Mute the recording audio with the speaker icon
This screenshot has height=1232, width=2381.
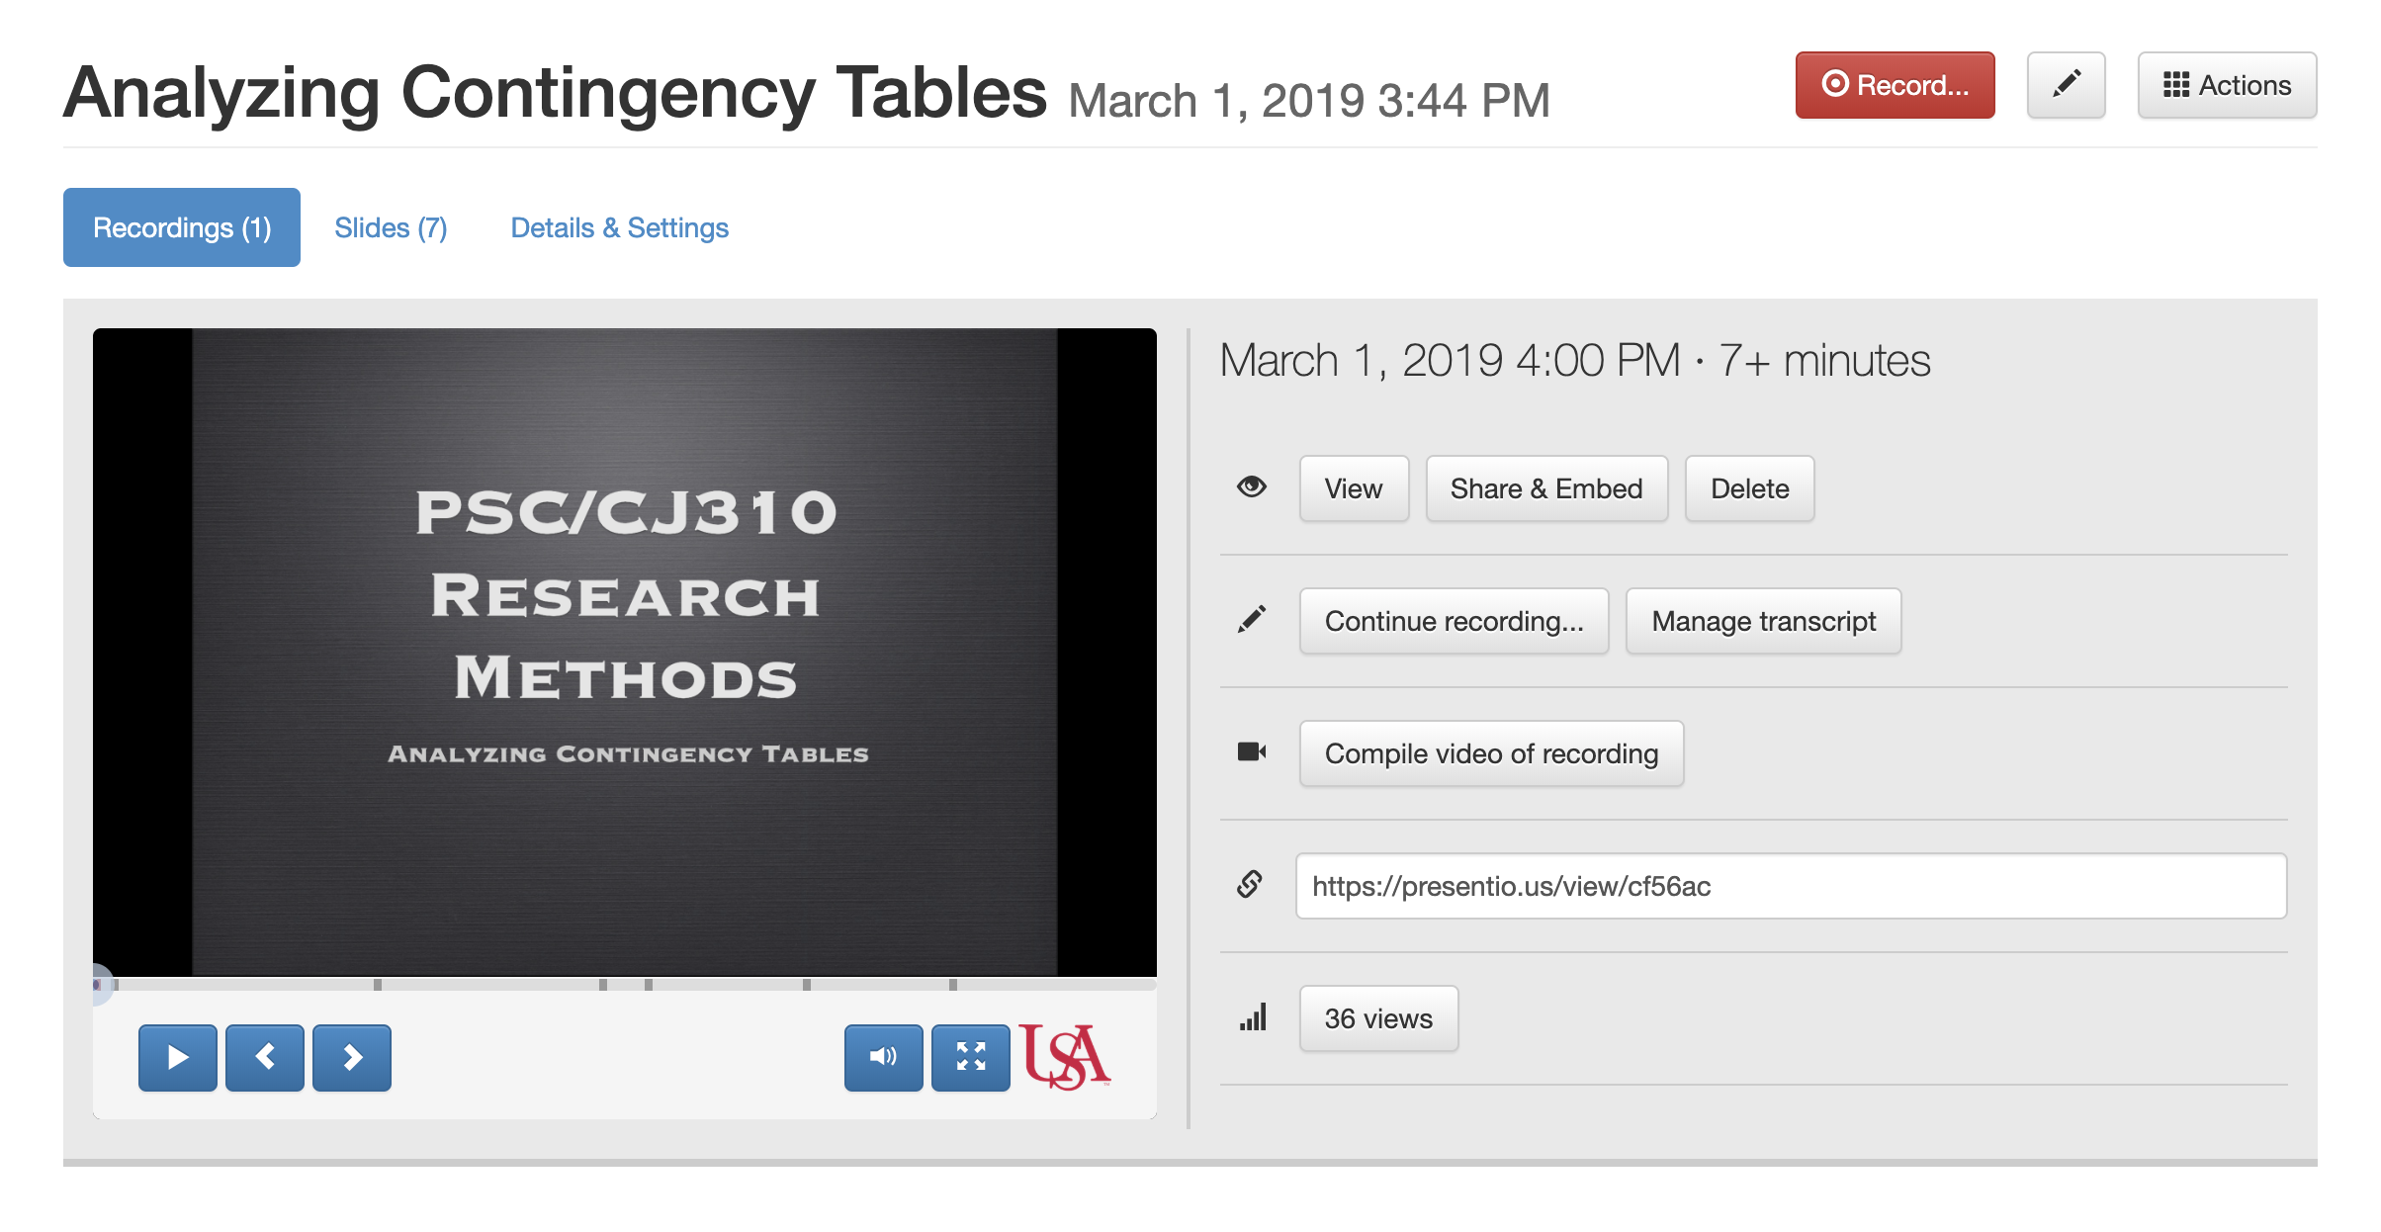tap(883, 1058)
